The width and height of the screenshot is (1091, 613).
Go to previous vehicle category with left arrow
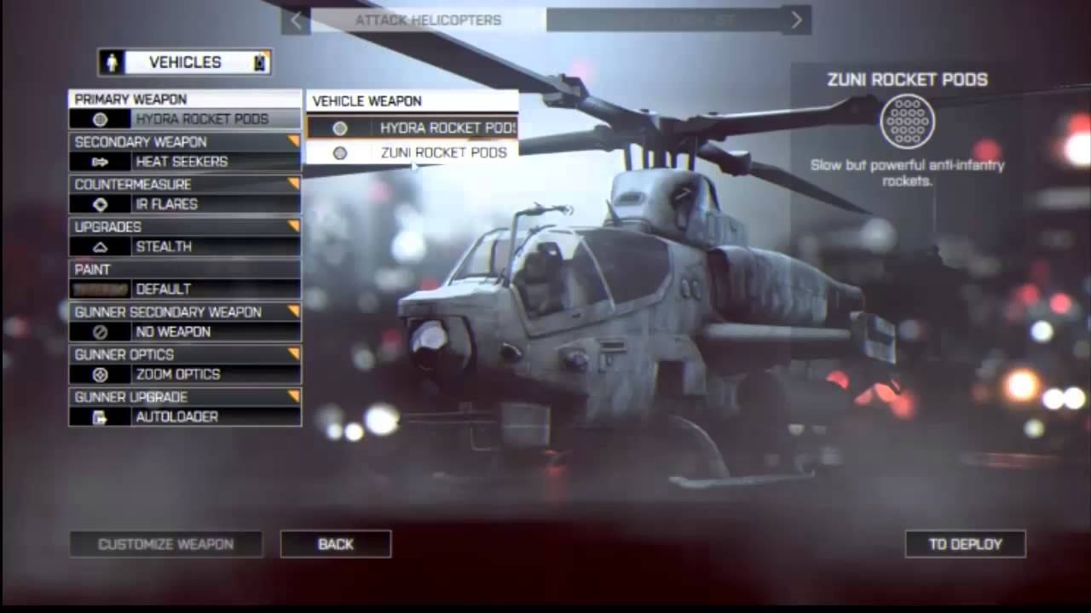296,20
